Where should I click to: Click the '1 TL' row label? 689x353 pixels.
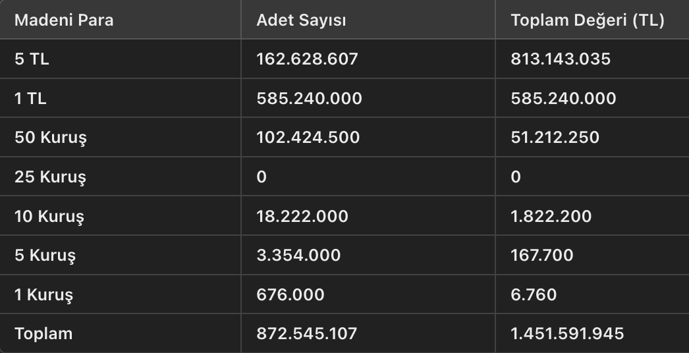coord(30,99)
